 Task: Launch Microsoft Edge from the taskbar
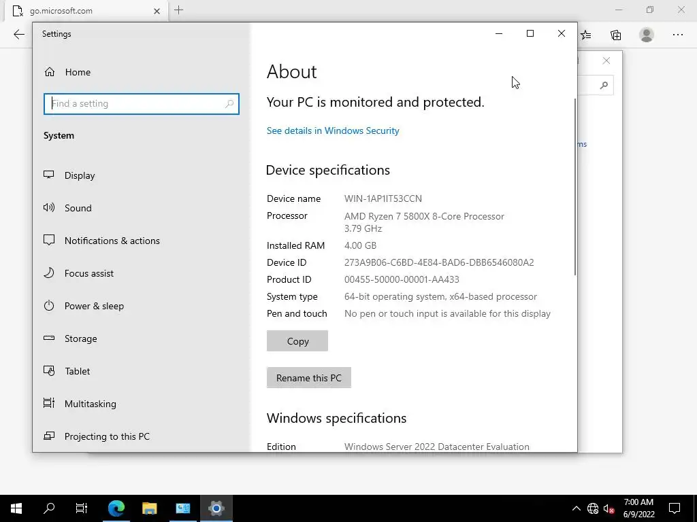click(116, 508)
